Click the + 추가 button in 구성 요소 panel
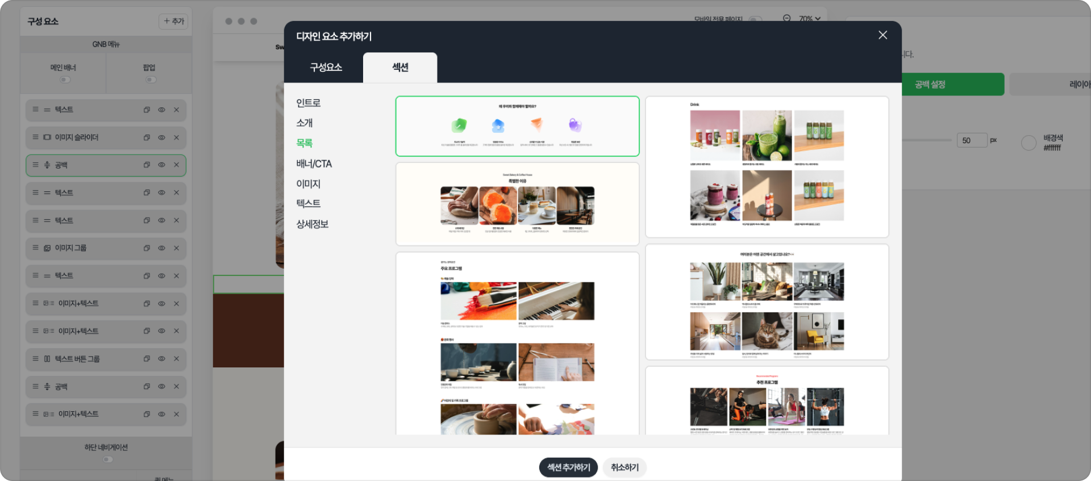 coord(173,22)
